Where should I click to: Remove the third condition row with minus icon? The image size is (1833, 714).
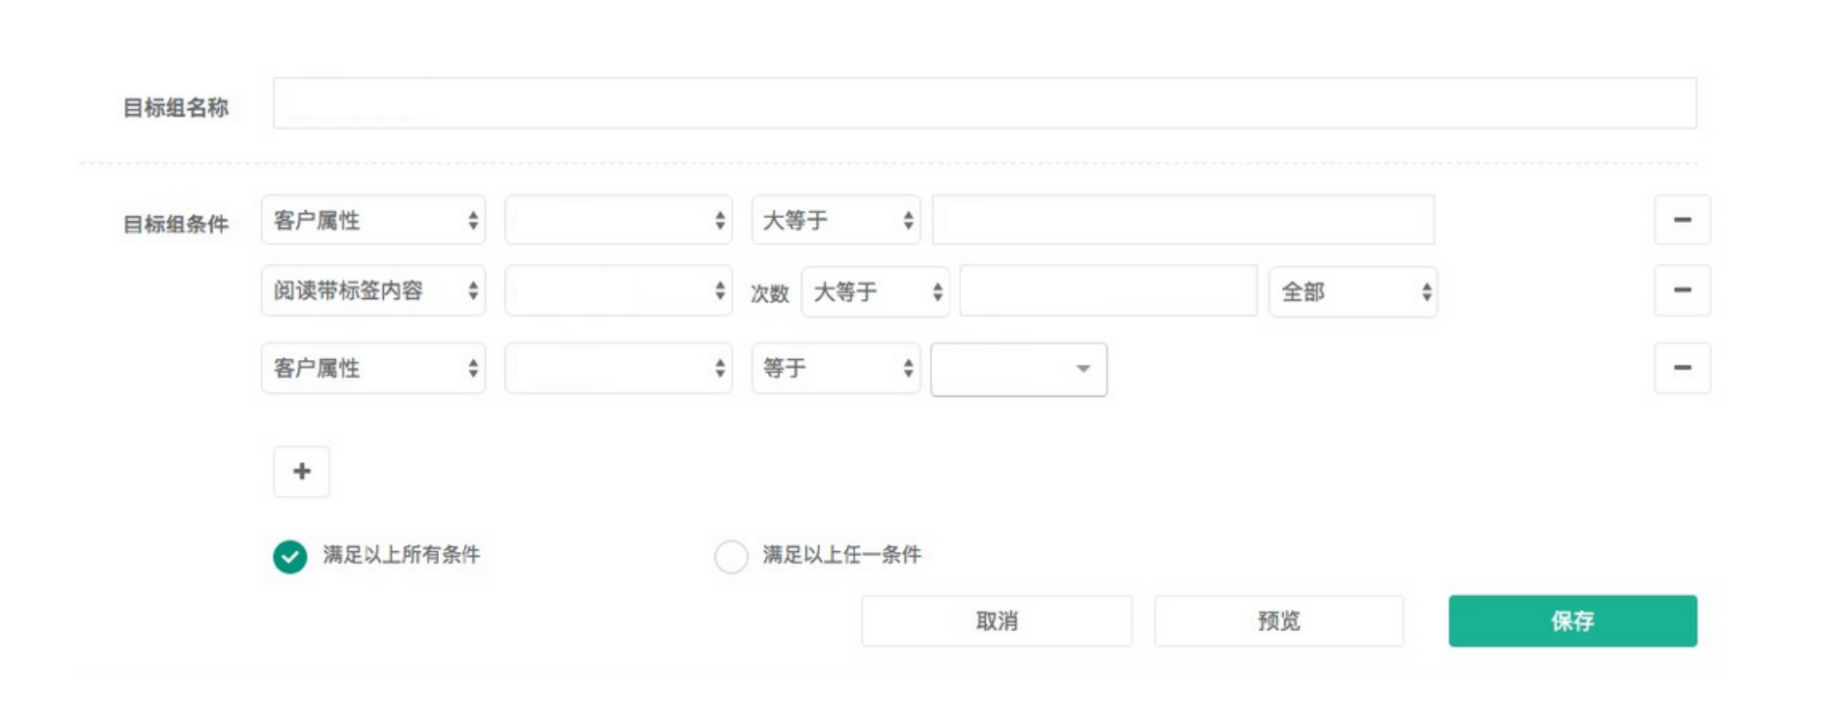point(1682,368)
